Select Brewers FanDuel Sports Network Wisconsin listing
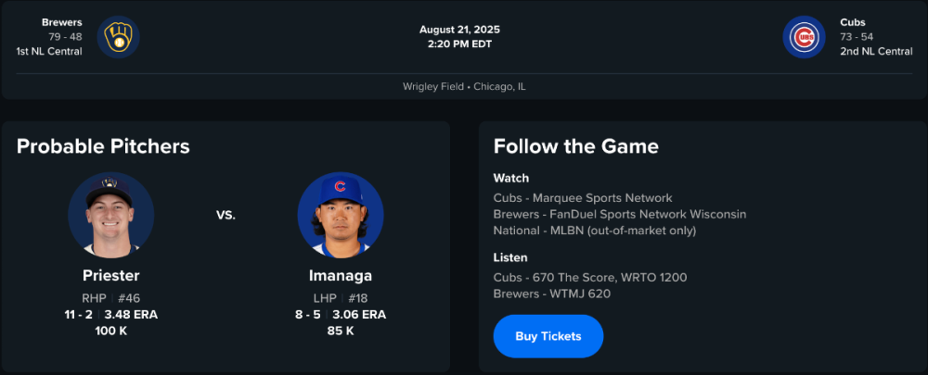Screen dimensions: 928x375 [x=619, y=214]
